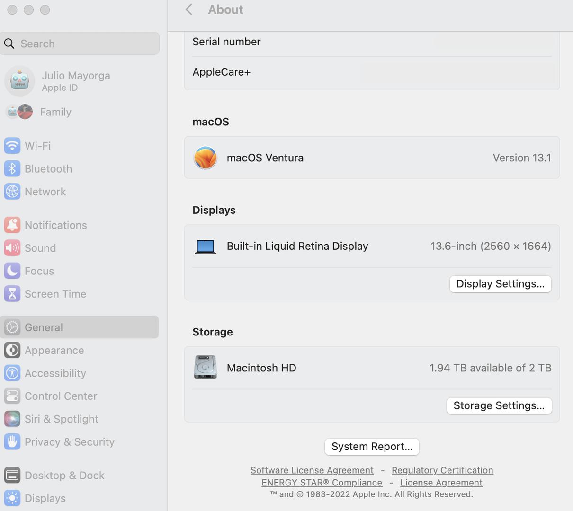Click the AppleCare+ row label
This screenshot has width=573, height=511.
(222, 72)
